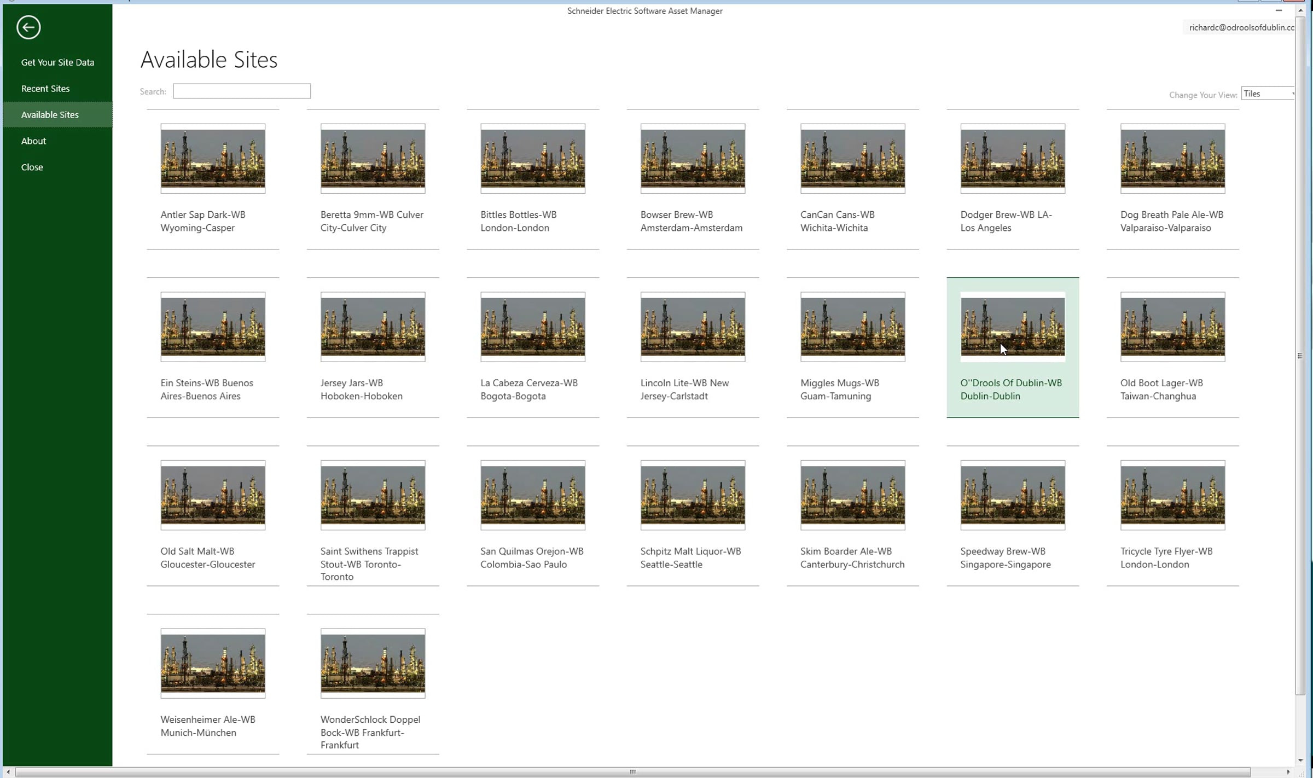Screen dimensions: 1313x778
Task: Open the Speedway Brew-WB Singapore site image
Action: (1012, 495)
